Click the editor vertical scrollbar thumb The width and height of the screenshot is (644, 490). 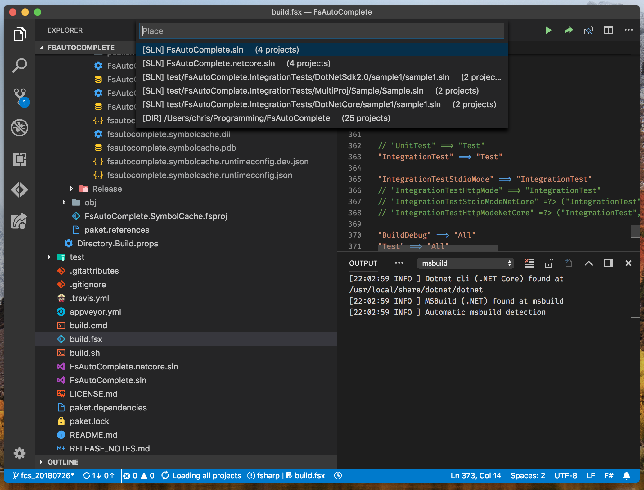coord(635,231)
